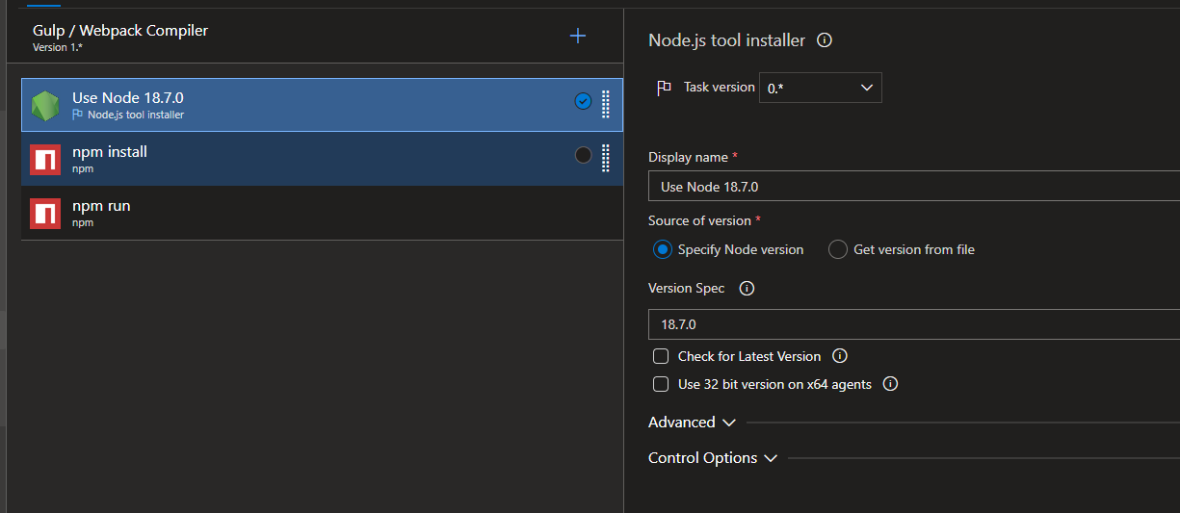
Task: Select Specify Node version radio button
Action: 662,249
